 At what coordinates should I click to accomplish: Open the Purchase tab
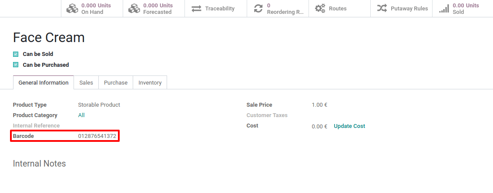116,82
